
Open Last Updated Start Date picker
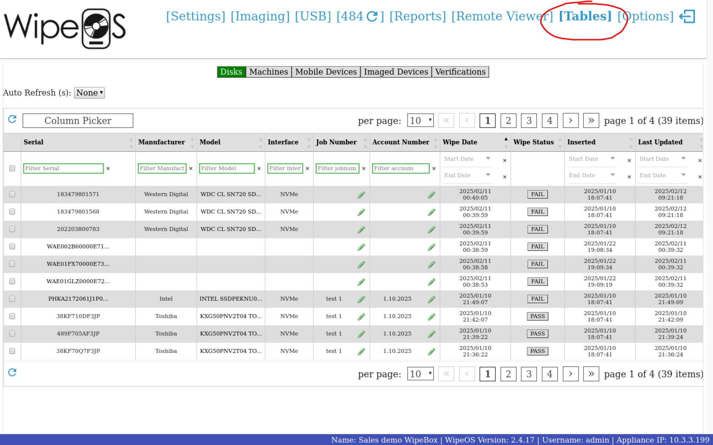663,159
